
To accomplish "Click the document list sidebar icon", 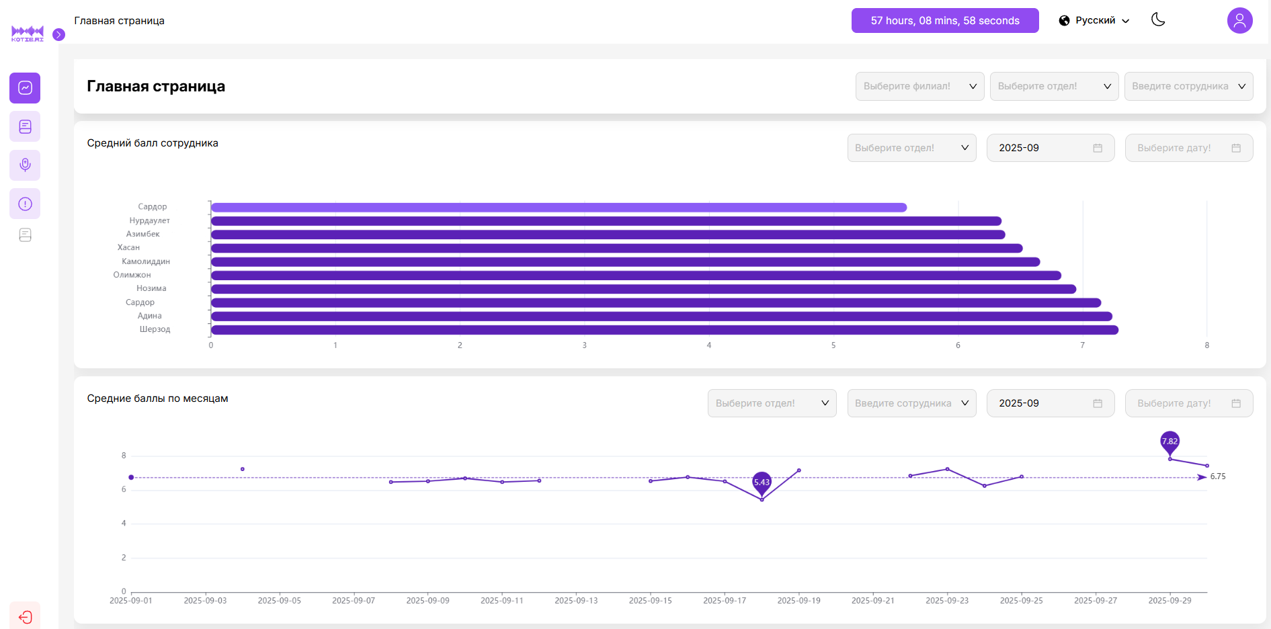I will click(x=25, y=126).
